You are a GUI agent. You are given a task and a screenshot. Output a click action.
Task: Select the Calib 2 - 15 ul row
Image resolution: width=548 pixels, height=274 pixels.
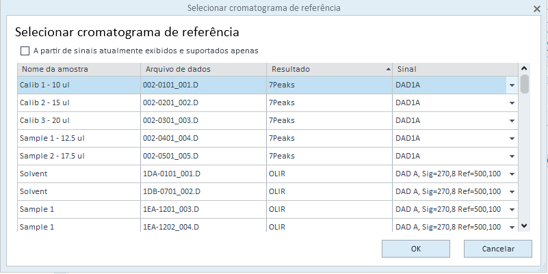268,103
